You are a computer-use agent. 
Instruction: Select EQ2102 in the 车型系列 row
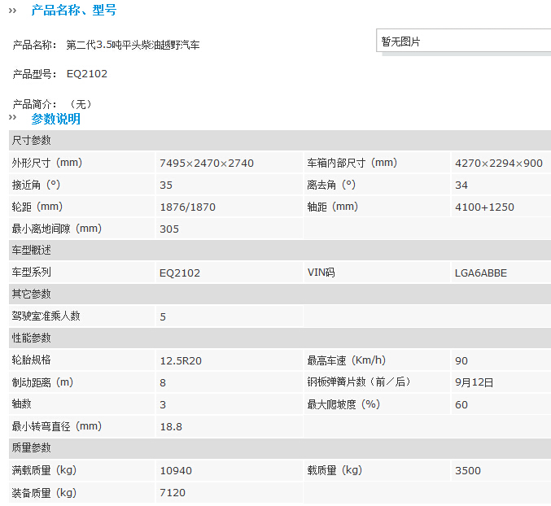coord(180,273)
